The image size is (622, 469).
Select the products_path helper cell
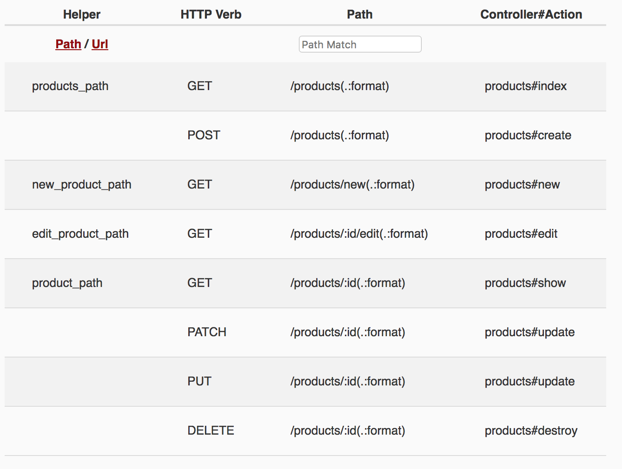(x=70, y=86)
